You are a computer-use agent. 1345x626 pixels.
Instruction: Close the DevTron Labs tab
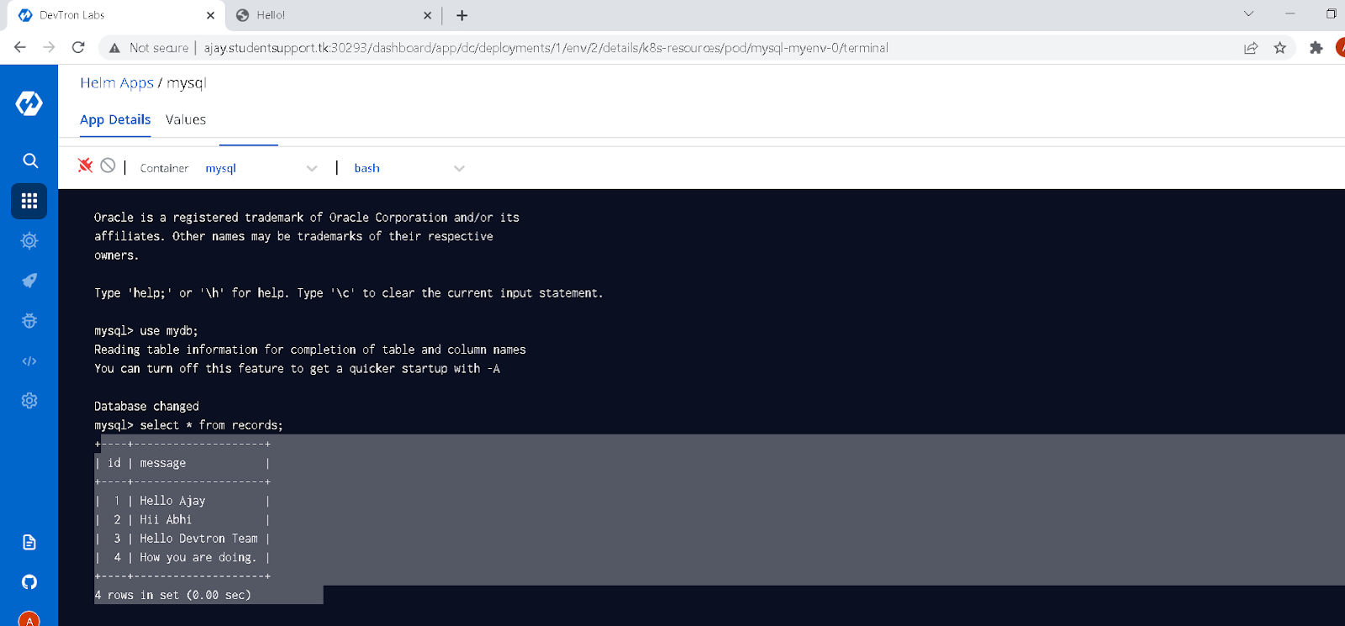(210, 15)
